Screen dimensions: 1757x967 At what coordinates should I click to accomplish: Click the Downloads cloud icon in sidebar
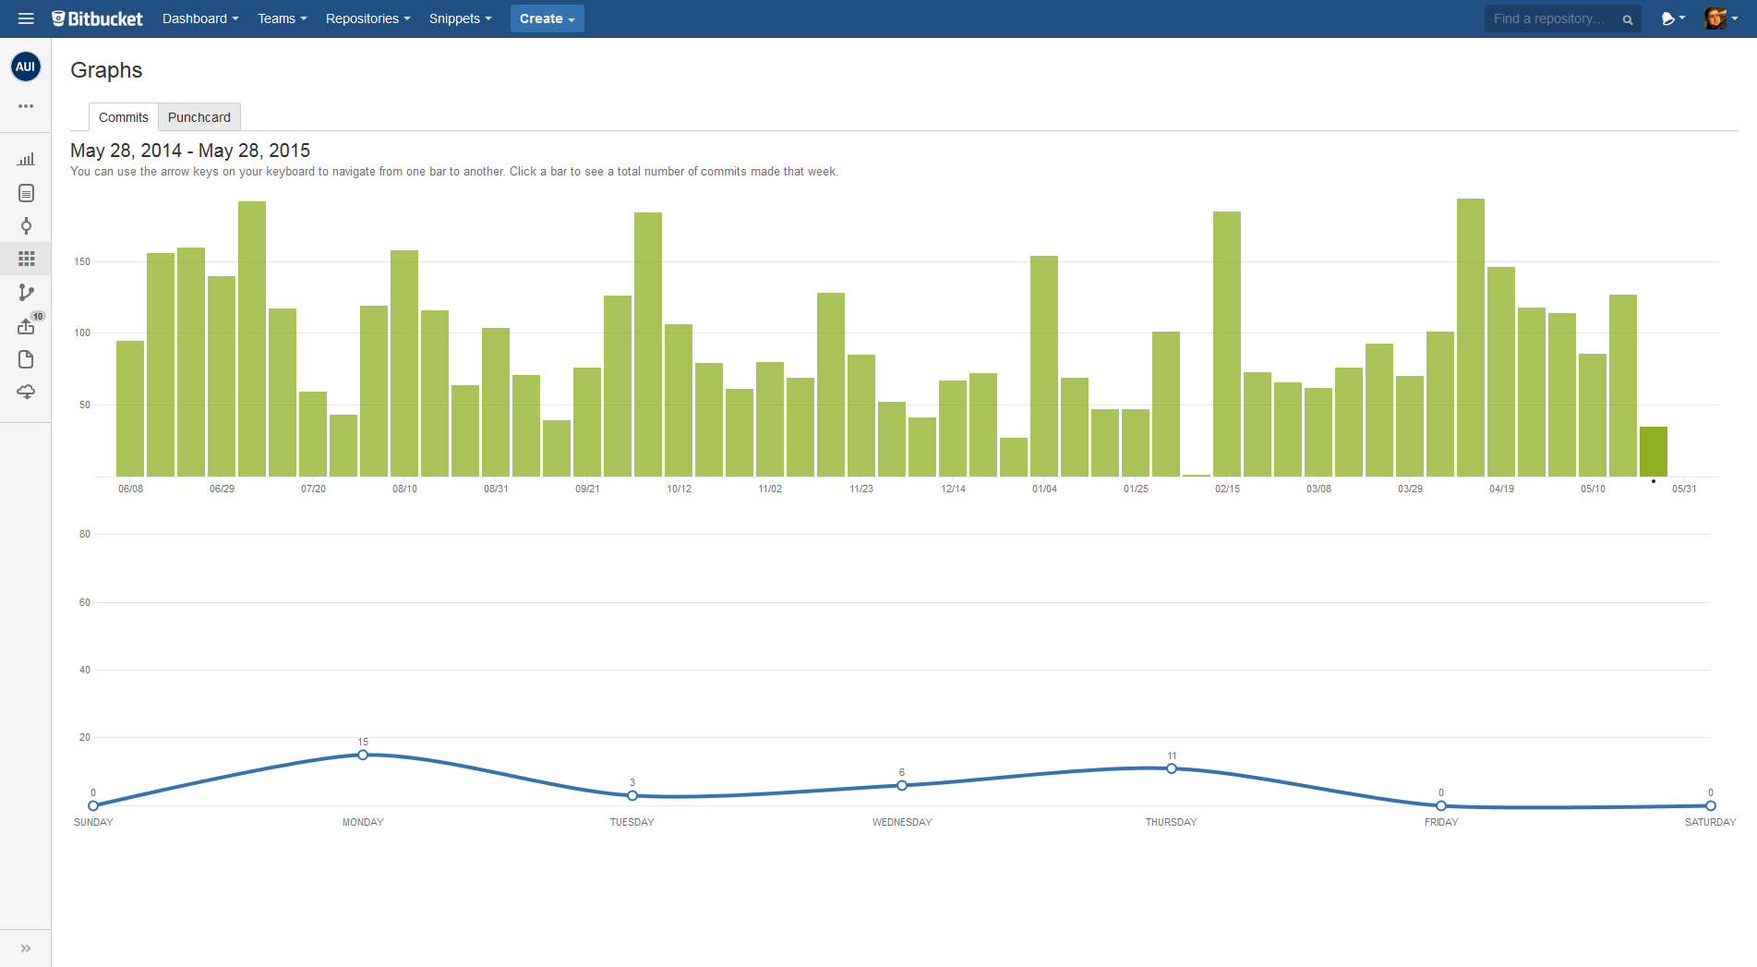[x=26, y=392]
